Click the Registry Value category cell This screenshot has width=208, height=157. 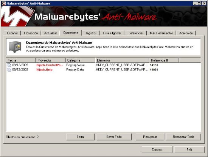click(x=75, y=65)
